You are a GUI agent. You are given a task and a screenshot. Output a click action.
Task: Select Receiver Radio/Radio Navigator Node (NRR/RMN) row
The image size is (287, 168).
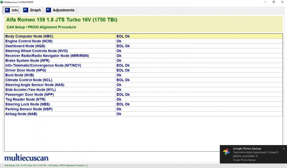pos(143,56)
